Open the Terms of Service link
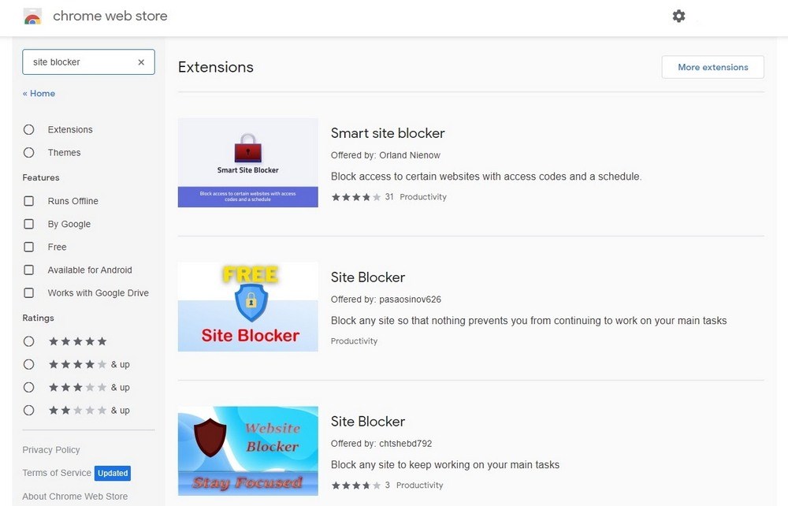 coord(57,473)
